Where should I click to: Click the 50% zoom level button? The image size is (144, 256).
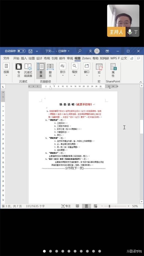(x=135, y=206)
